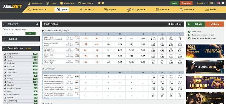Open the Daily Drops Wins 1,500,000 banner
Image resolution: width=226 pixels, height=104 pixels.
pyautogui.click(x=205, y=83)
